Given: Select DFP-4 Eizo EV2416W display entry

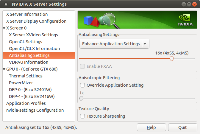Looking at the screenshot, I should click(x=32, y=96).
